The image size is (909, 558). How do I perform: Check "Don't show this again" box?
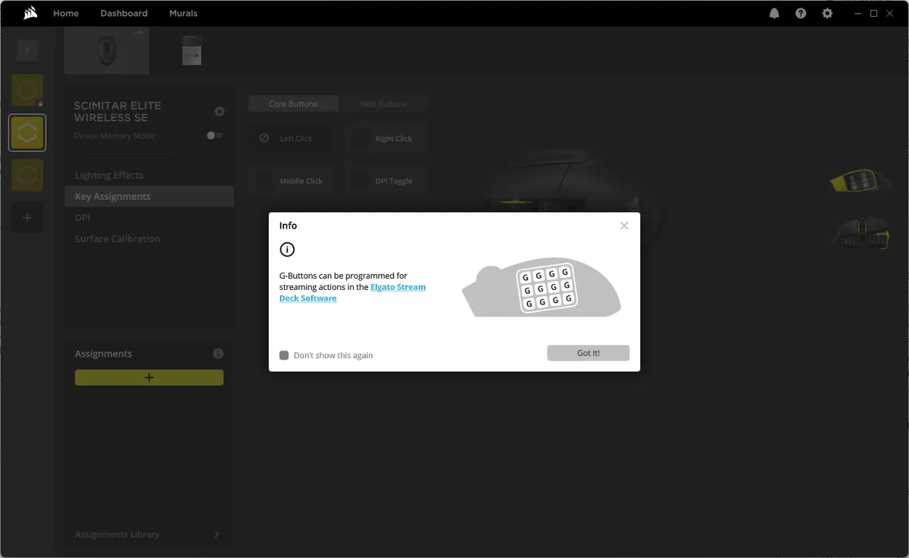pos(284,355)
